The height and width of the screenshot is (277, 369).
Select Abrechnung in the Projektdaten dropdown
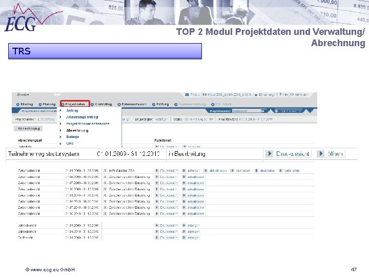tap(77, 130)
